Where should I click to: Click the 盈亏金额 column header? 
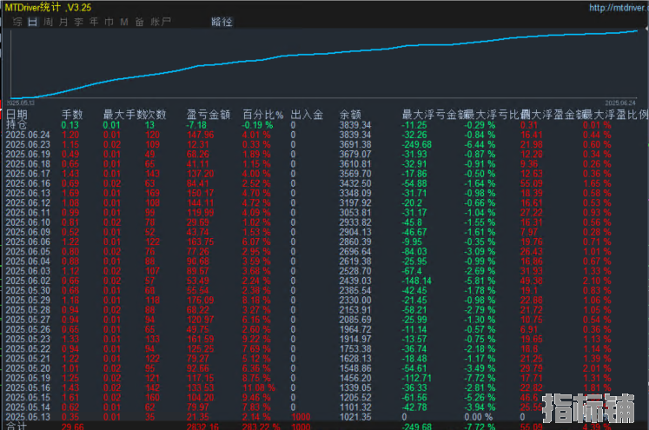(209, 114)
